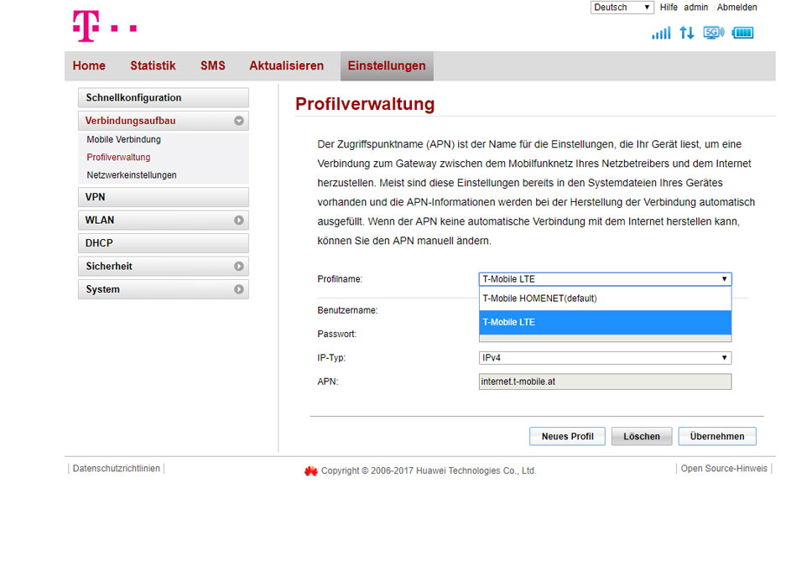Click the 5G WLAN status icon
The height and width of the screenshot is (566, 812).
click(x=714, y=33)
